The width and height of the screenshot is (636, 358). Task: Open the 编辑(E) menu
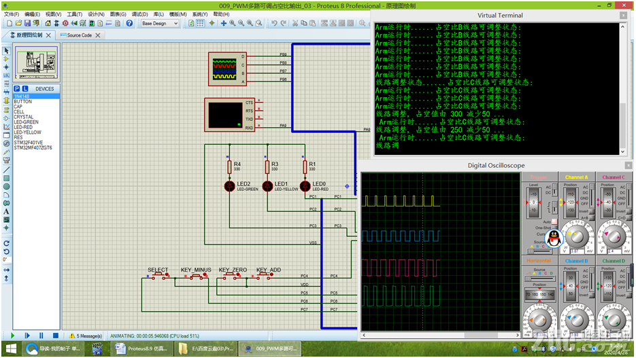pos(32,14)
